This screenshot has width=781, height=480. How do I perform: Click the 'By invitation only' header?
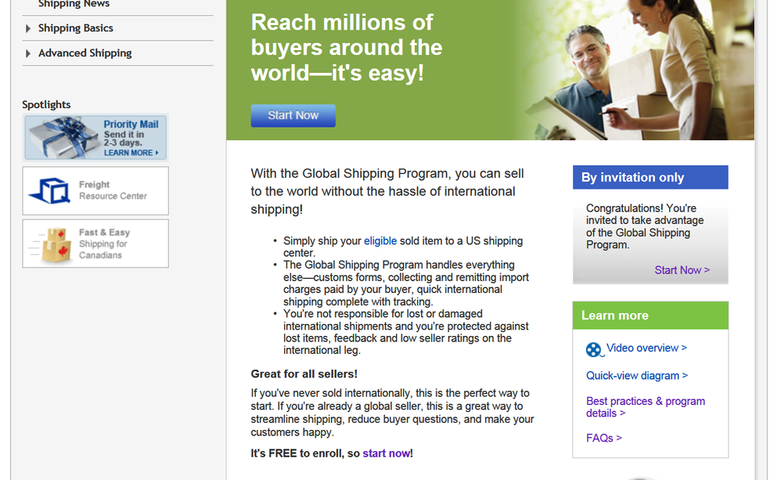coord(650,178)
